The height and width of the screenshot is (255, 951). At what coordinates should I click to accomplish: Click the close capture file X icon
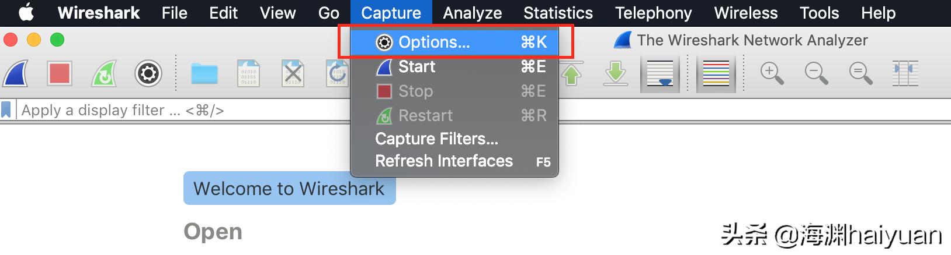pos(293,74)
